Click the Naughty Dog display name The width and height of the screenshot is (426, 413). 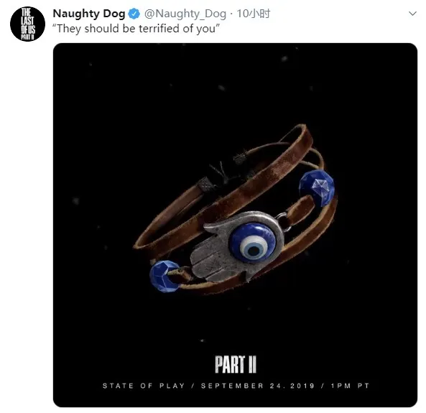click(x=89, y=14)
